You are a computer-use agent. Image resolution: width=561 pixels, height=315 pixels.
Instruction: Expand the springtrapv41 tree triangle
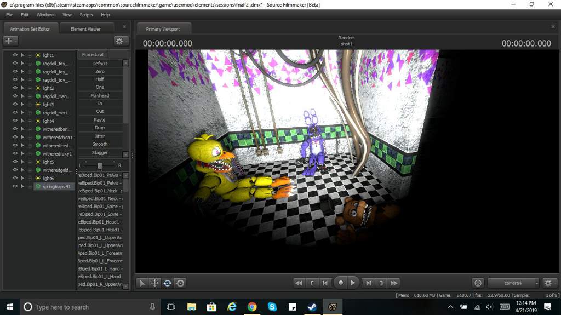click(x=22, y=186)
